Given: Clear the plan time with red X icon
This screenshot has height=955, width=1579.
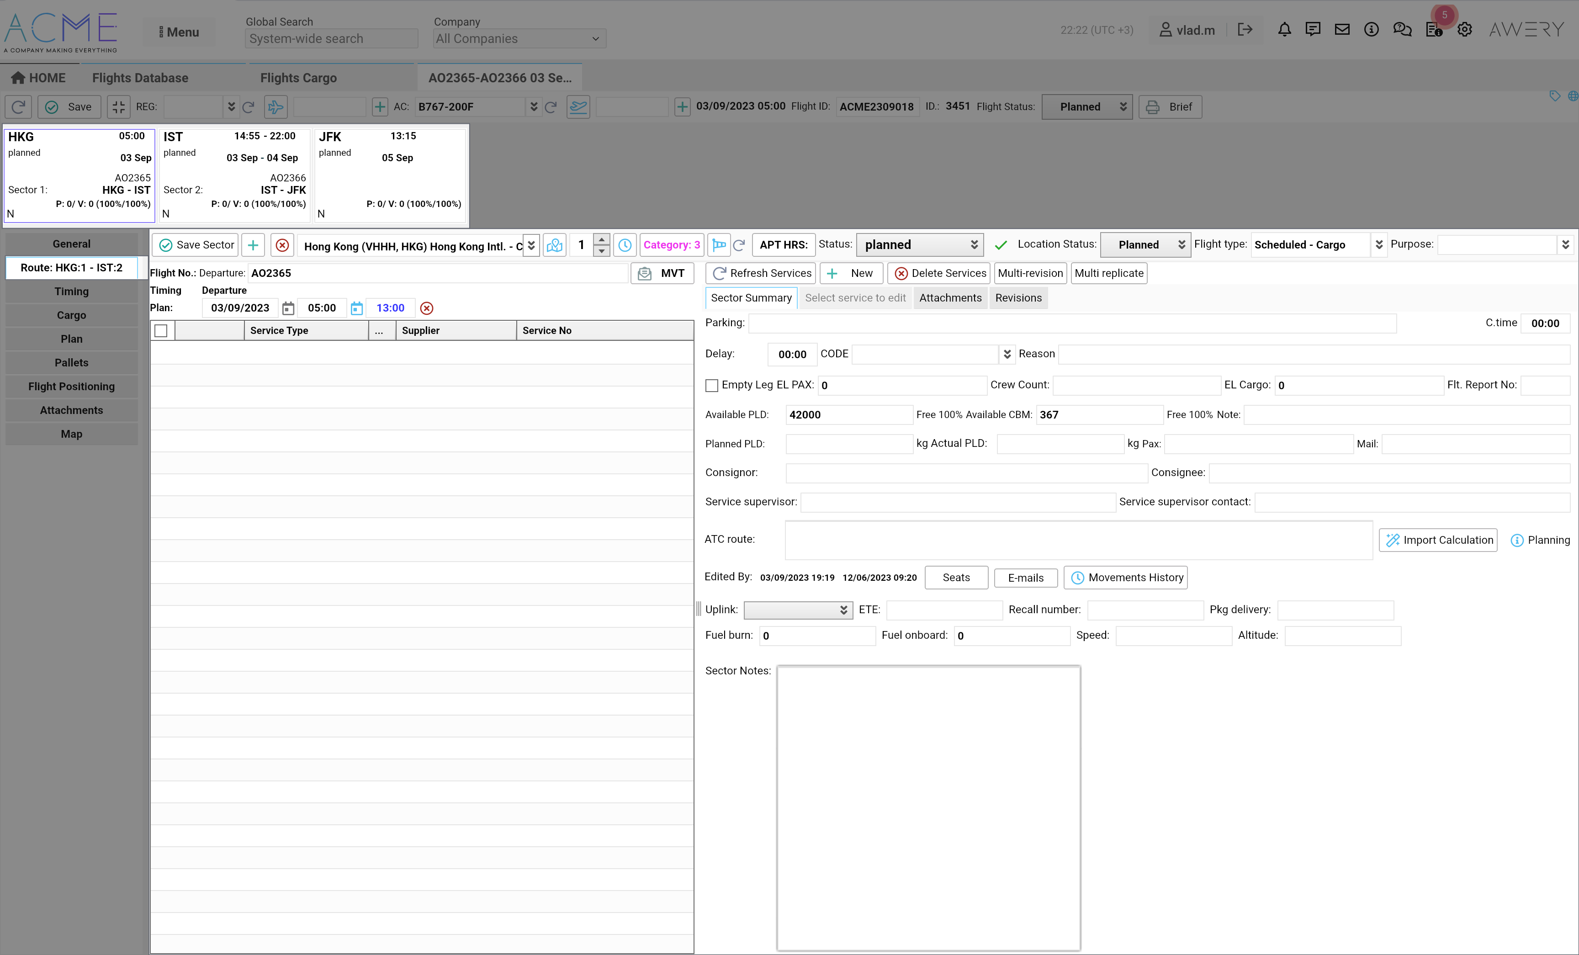Looking at the screenshot, I should coord(427,308).
